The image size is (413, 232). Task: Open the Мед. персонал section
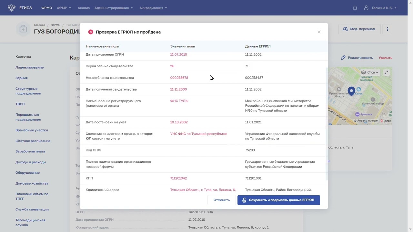[359, 29]
